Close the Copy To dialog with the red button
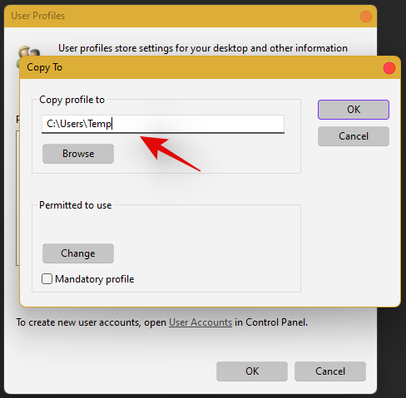406x398 pixels. click(x=389, y=68)
